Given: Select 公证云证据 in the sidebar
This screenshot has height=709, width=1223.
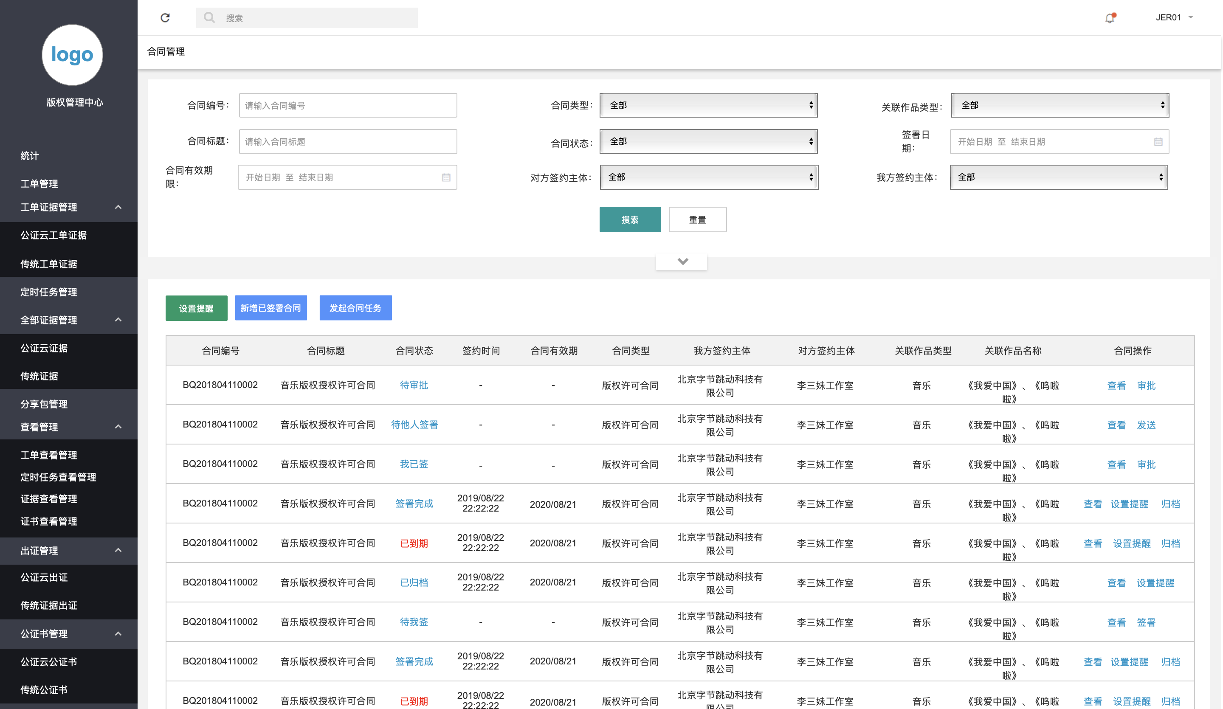Looking at the screenshot, I should tap(44, 349).
